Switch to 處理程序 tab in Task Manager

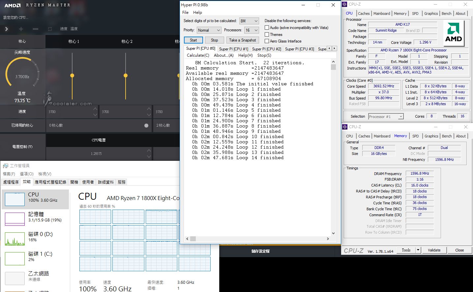[x=11, y=182]
